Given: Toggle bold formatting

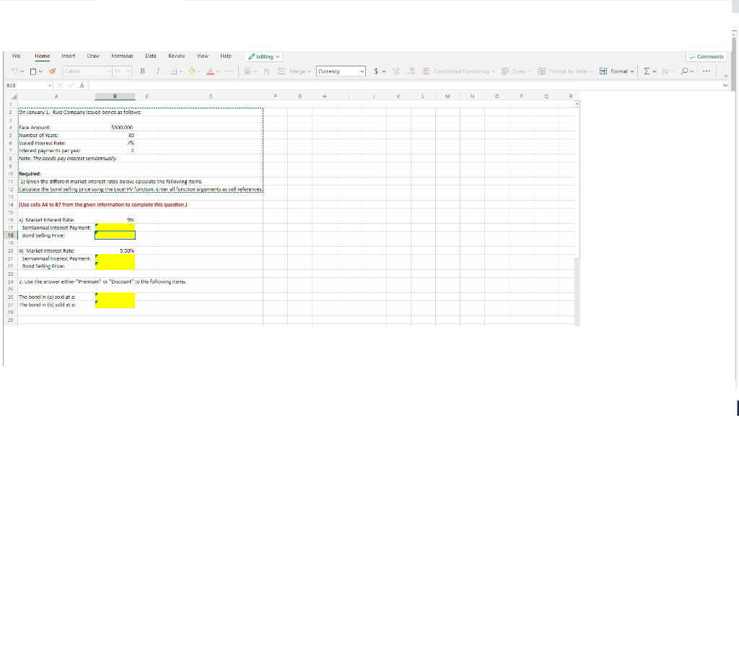Looking at the screenshot, I should [141, 71].
